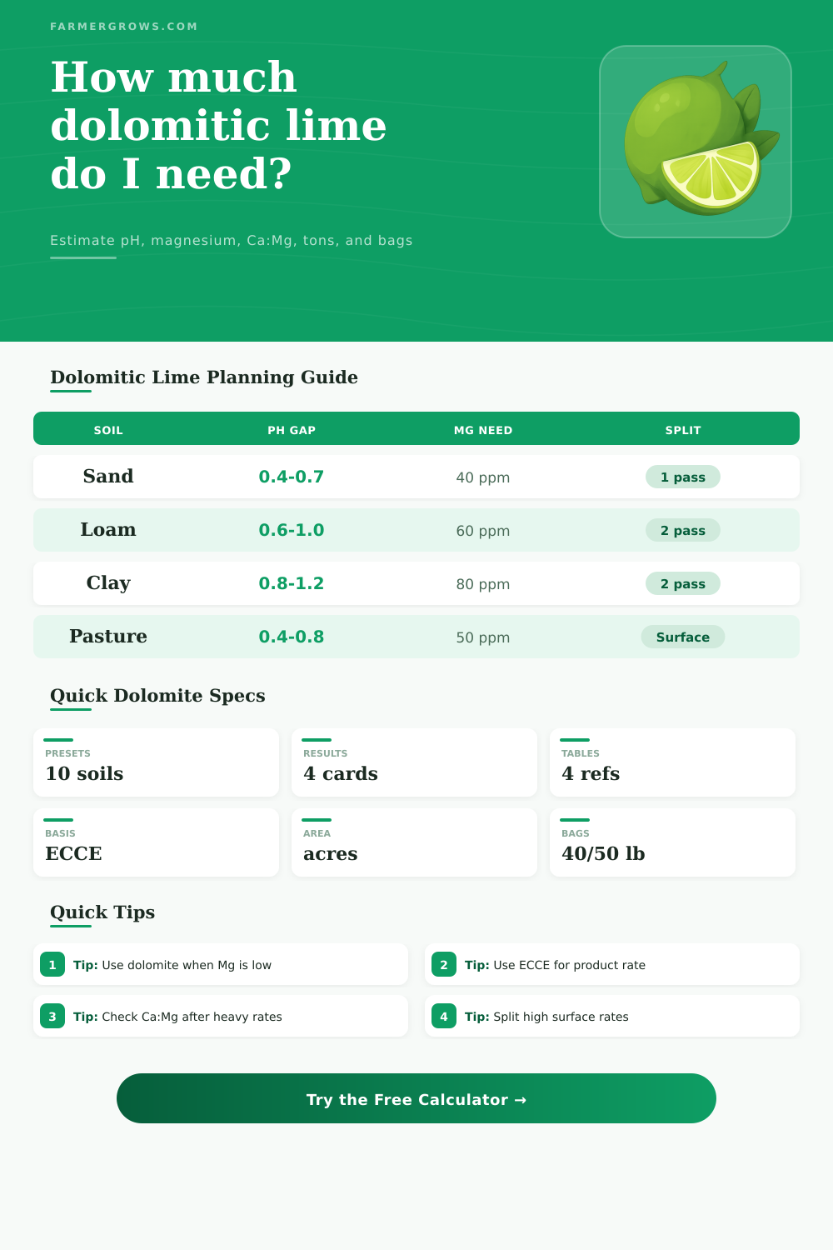The image size is (833, 1250).
Task: Click the '60 ppm' Mg need value
Action: pos(483,531)
